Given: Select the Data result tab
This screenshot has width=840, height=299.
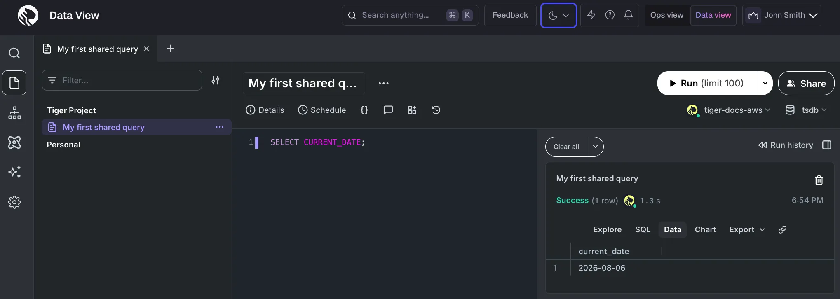Looking at the screenshot, I should pos(673,229).
